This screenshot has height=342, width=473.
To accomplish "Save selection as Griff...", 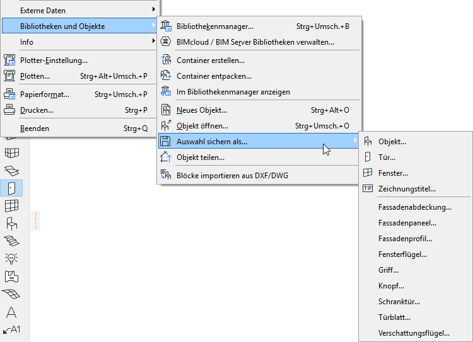I will [x=416, y=270].
